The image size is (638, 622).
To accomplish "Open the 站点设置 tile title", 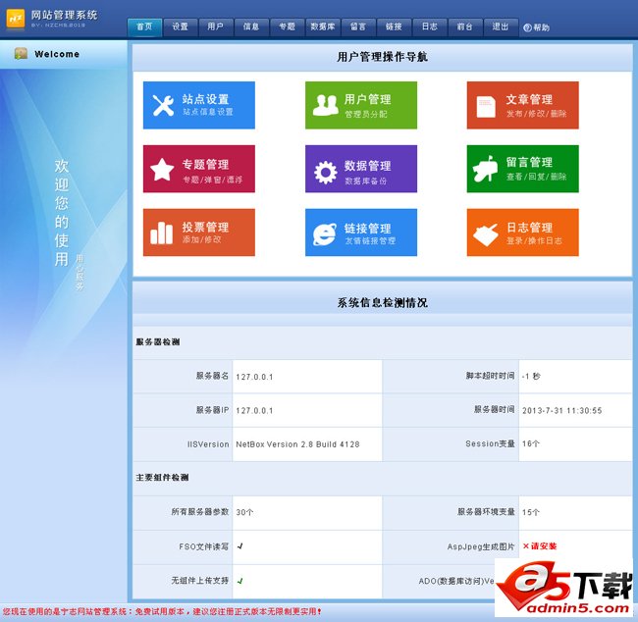I will click(205, 99).
